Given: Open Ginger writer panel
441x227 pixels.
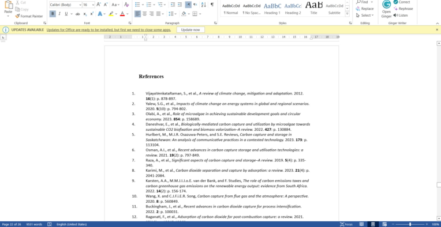Looking at the screenshot, I should pyautogui.click(x=386, y=9).
